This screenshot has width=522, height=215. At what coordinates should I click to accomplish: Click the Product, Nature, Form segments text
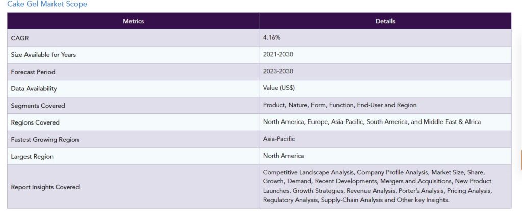340,105
